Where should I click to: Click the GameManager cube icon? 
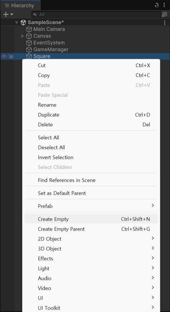29,50
